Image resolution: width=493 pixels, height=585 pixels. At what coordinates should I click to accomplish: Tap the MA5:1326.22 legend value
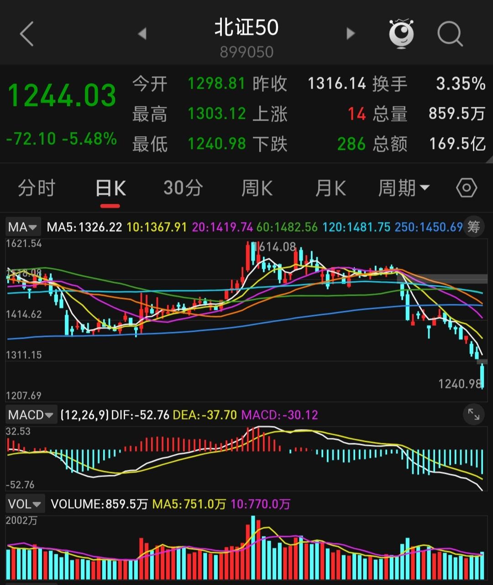coord(84,227)
